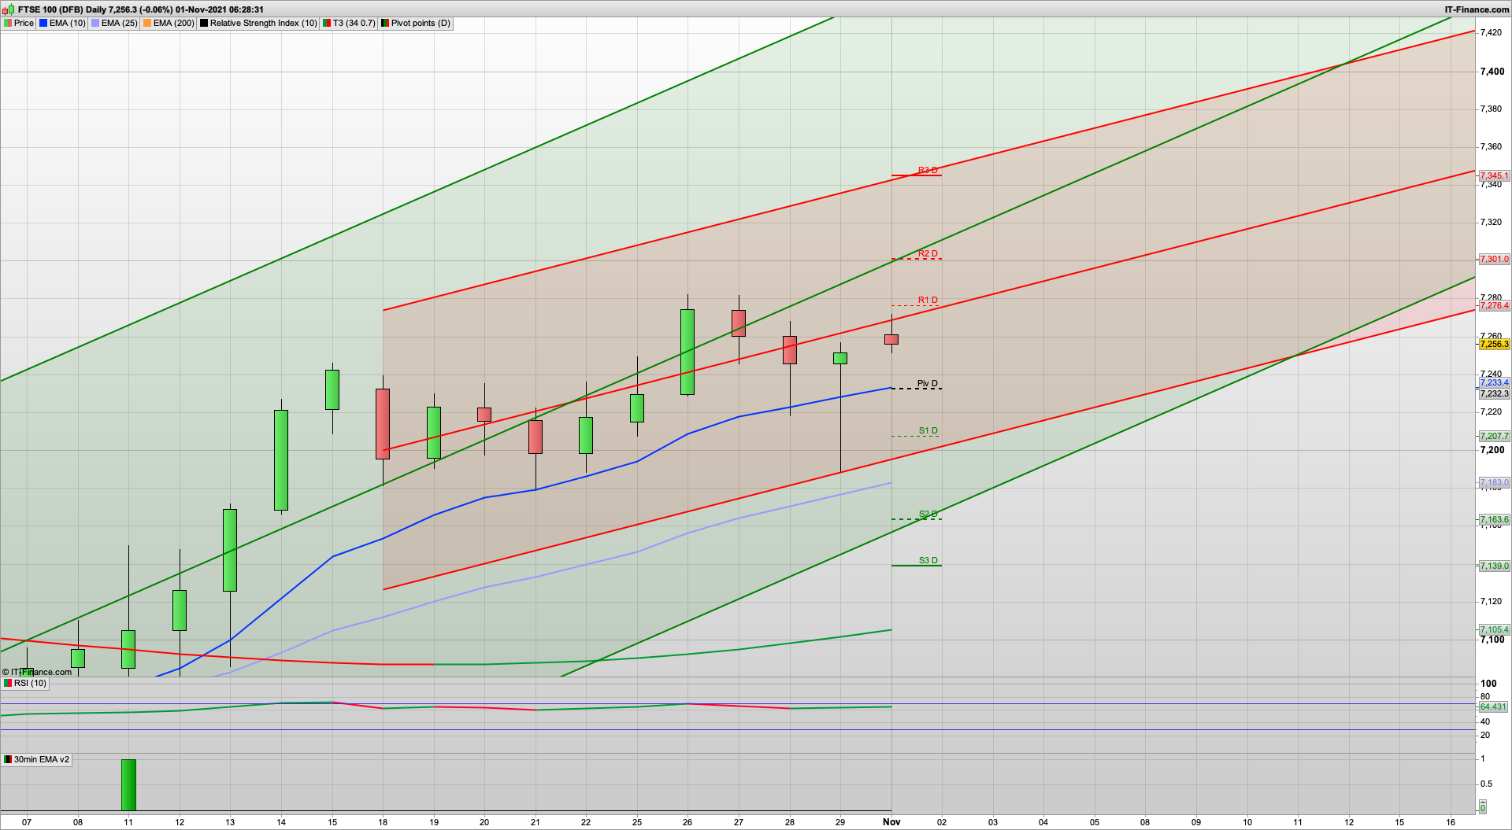Open the T3 (34 0.7) legend item
The image size is (1512, 830).
pyautogui.click(x=349, y=23)
